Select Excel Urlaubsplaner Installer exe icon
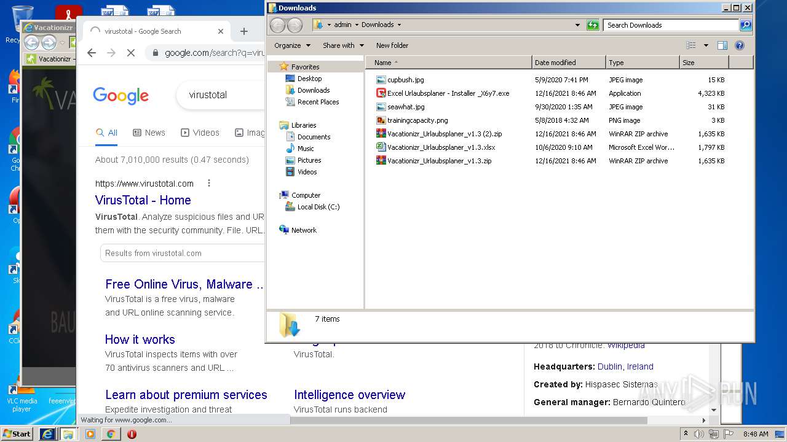The width and height of the screenshot is (787, 442). (381, 93)
